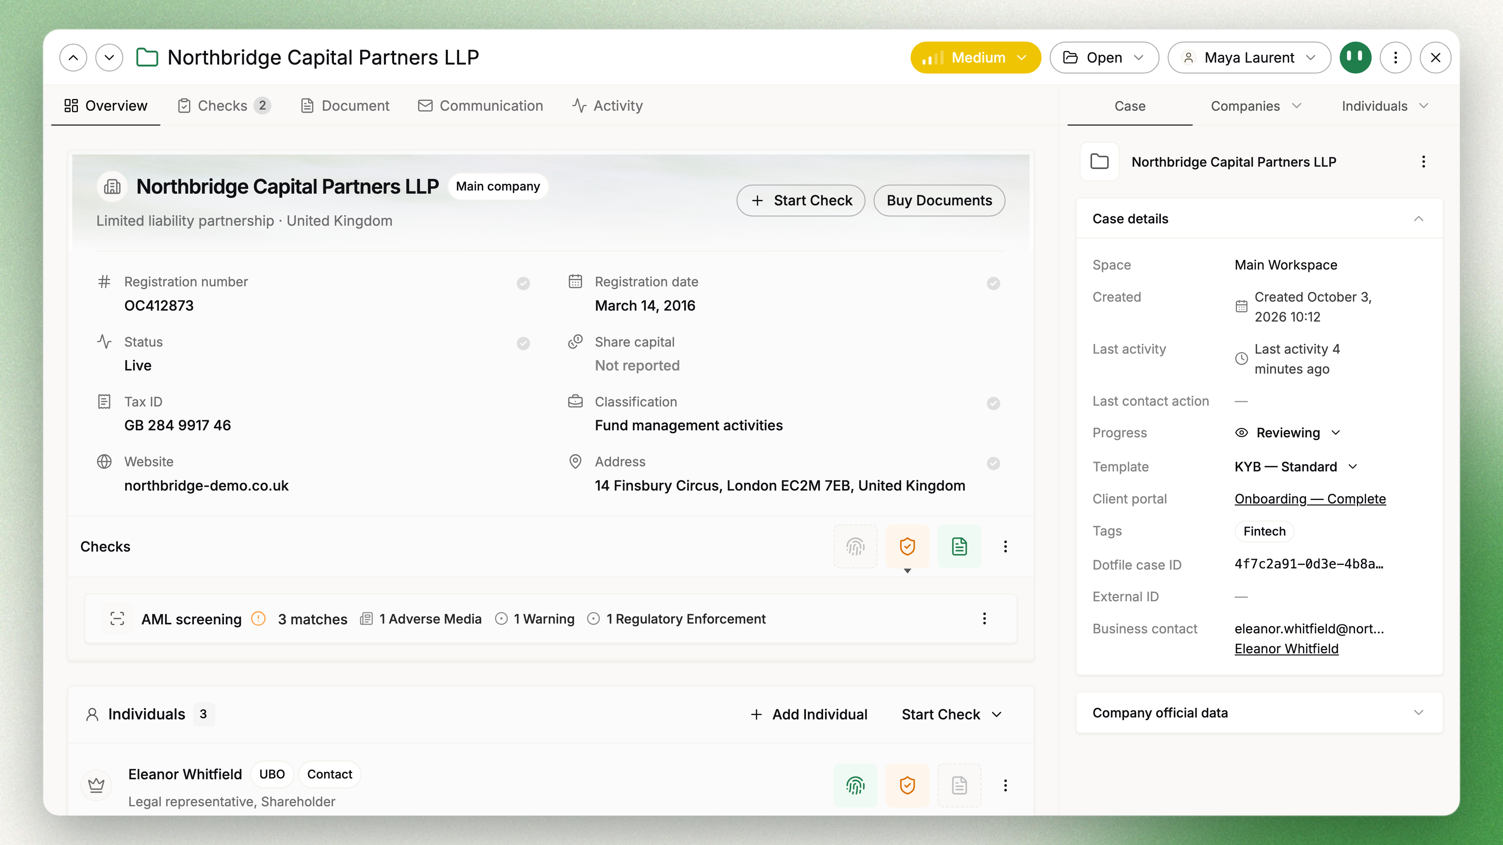Open Eleanor Whitfield fingerprint identity check

click(855, 786)
